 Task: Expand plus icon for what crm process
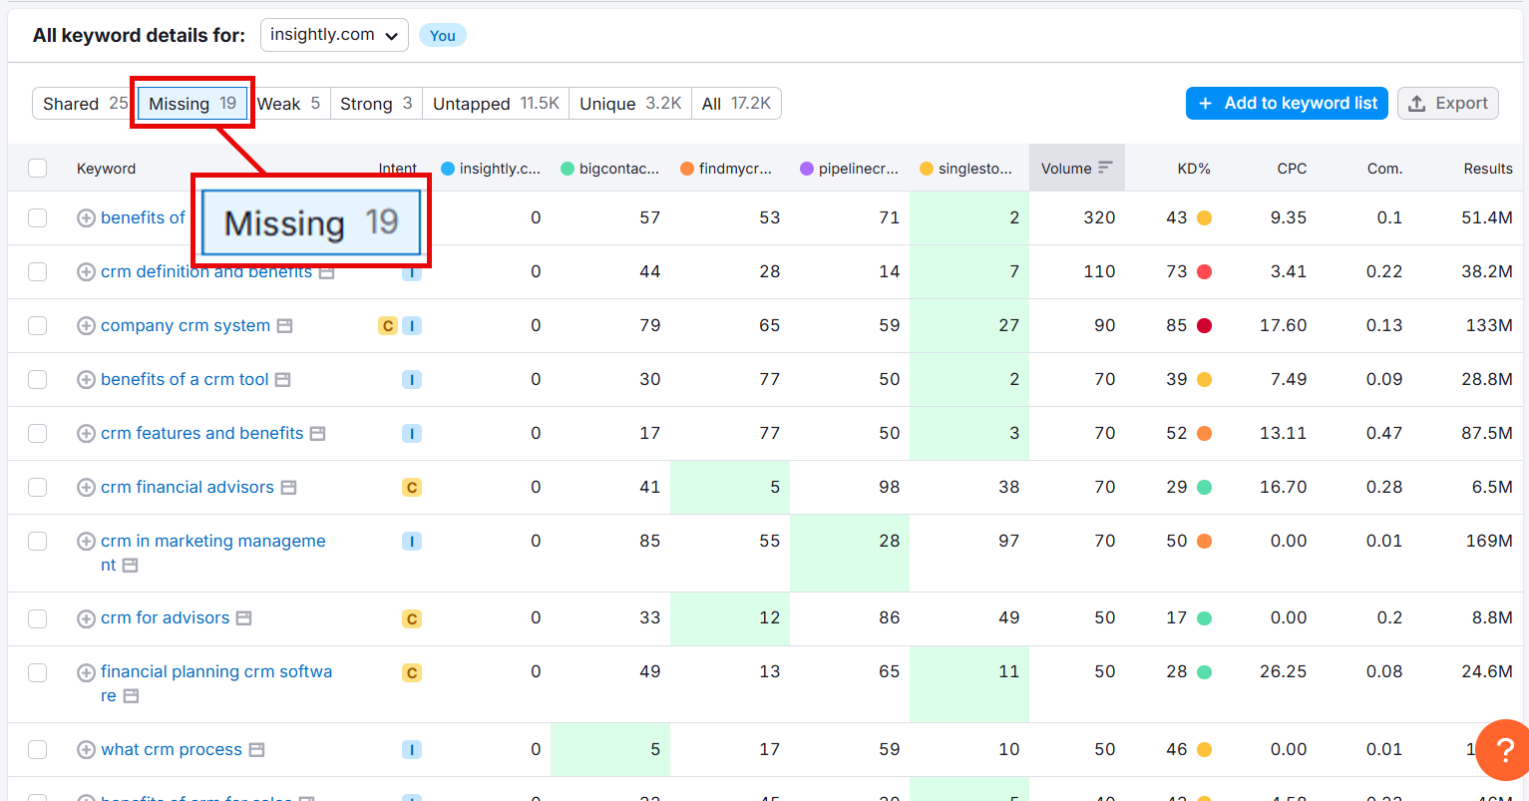86,750
